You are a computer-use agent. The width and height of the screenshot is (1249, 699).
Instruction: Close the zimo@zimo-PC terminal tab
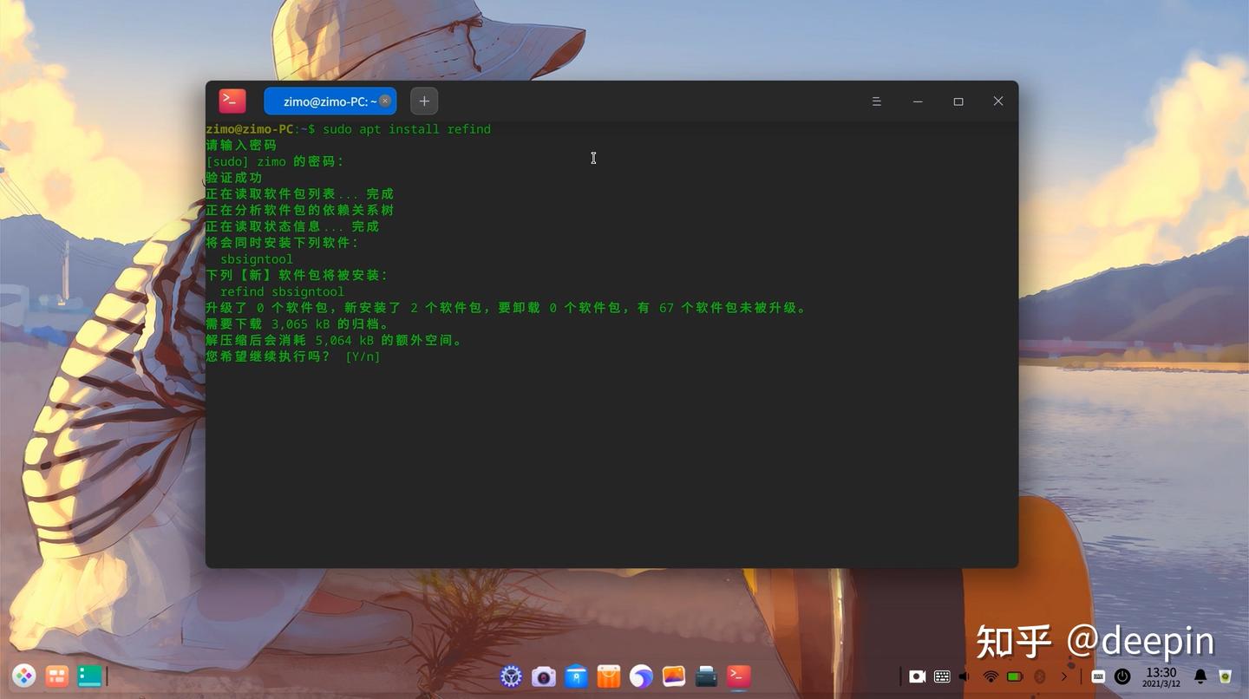point(385,101)
